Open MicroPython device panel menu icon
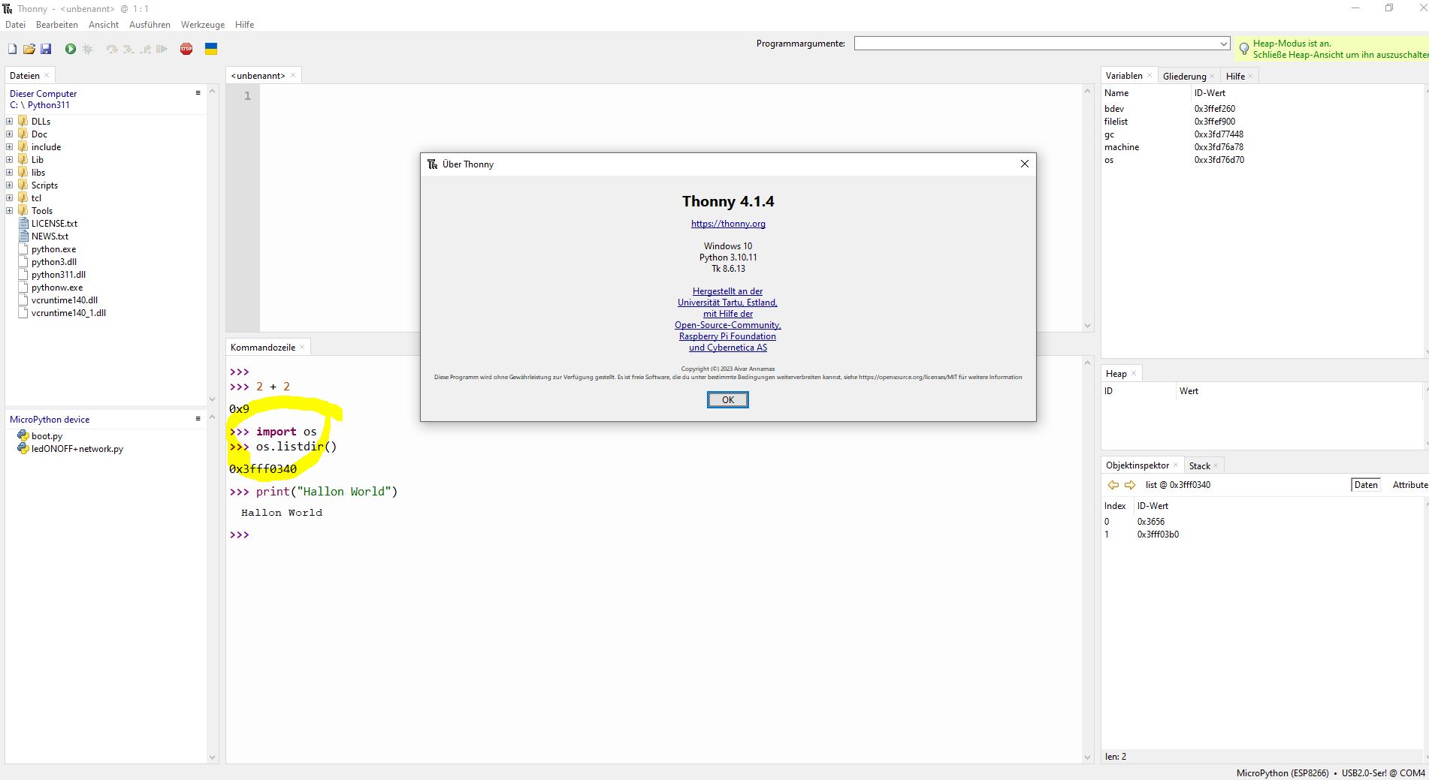 point(198,419)
